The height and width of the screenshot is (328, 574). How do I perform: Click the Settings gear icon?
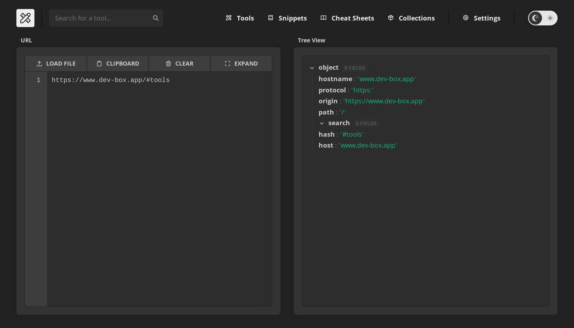click(x=466, y=18)
